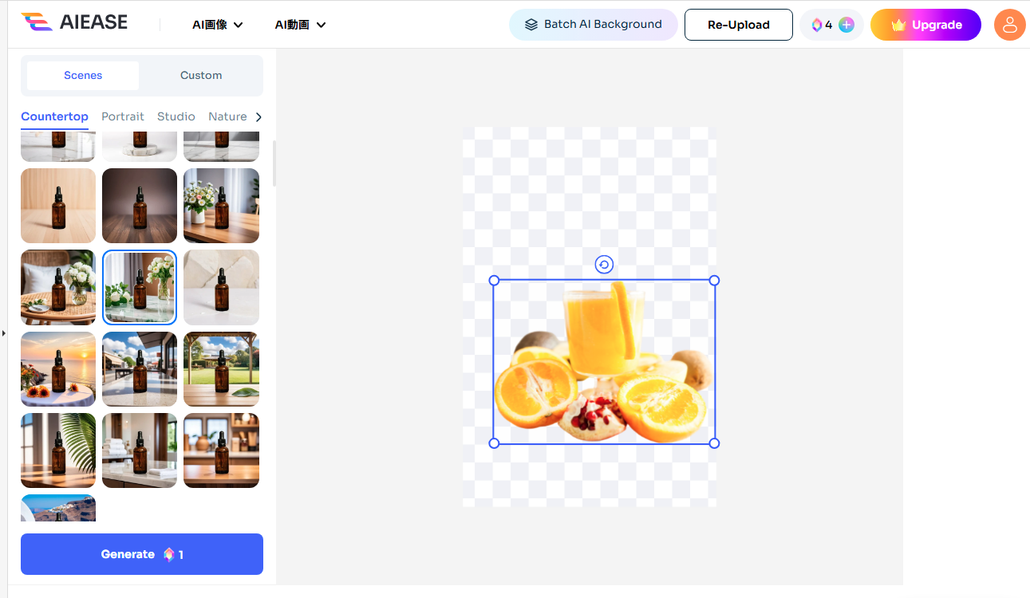
Task: Add credits with the plus icon
Action: pyautogui.click(x=846, y=25)
